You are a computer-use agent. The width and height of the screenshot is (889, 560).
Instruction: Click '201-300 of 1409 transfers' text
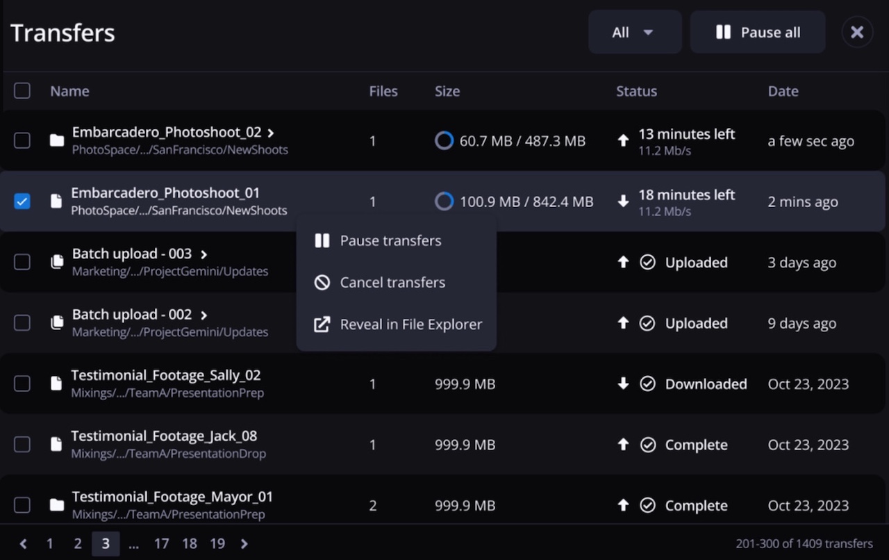point(804,544)
